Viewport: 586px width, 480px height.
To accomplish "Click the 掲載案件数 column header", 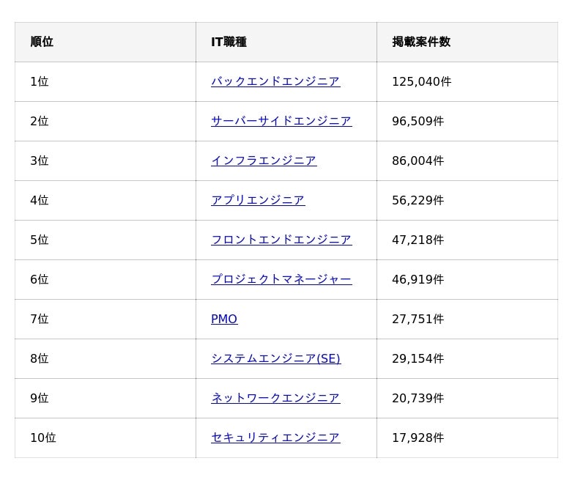I will pos(421,42).
